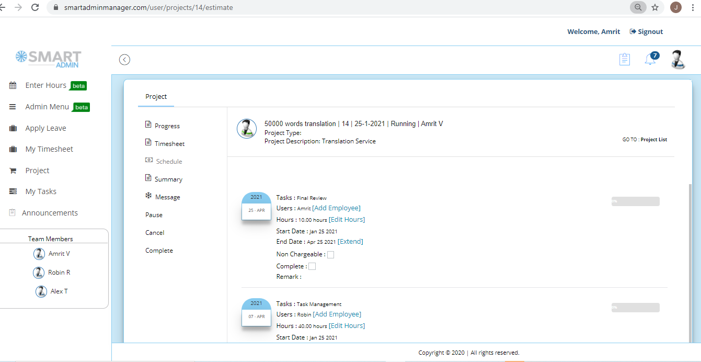
Task: Mark the Final Review task as Complete
Action: point(312,266)
